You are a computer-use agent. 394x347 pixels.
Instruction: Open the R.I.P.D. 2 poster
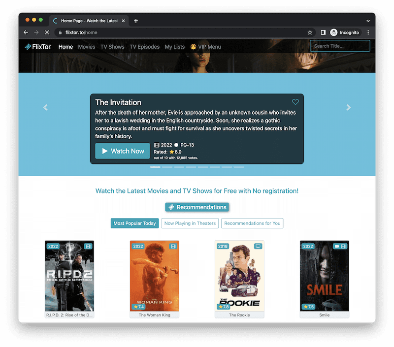[x=69, y=276]
